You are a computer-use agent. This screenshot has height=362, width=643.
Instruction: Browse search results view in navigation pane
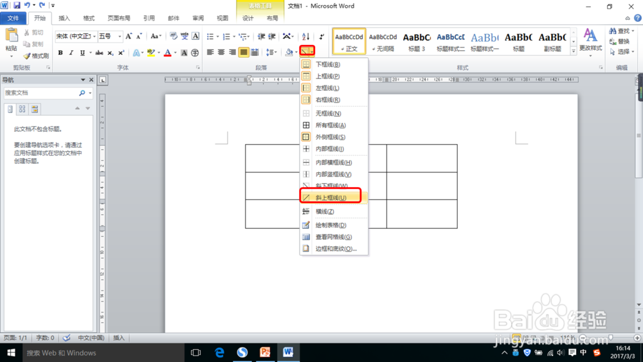[x=35, y=109]
